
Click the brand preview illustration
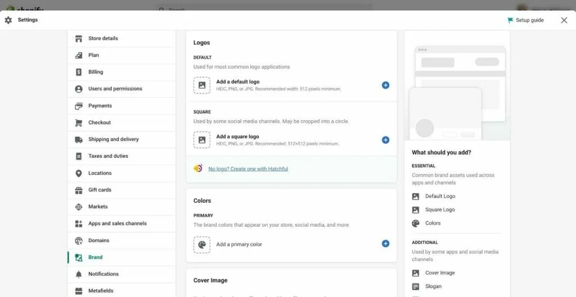(x=457, y=85)
